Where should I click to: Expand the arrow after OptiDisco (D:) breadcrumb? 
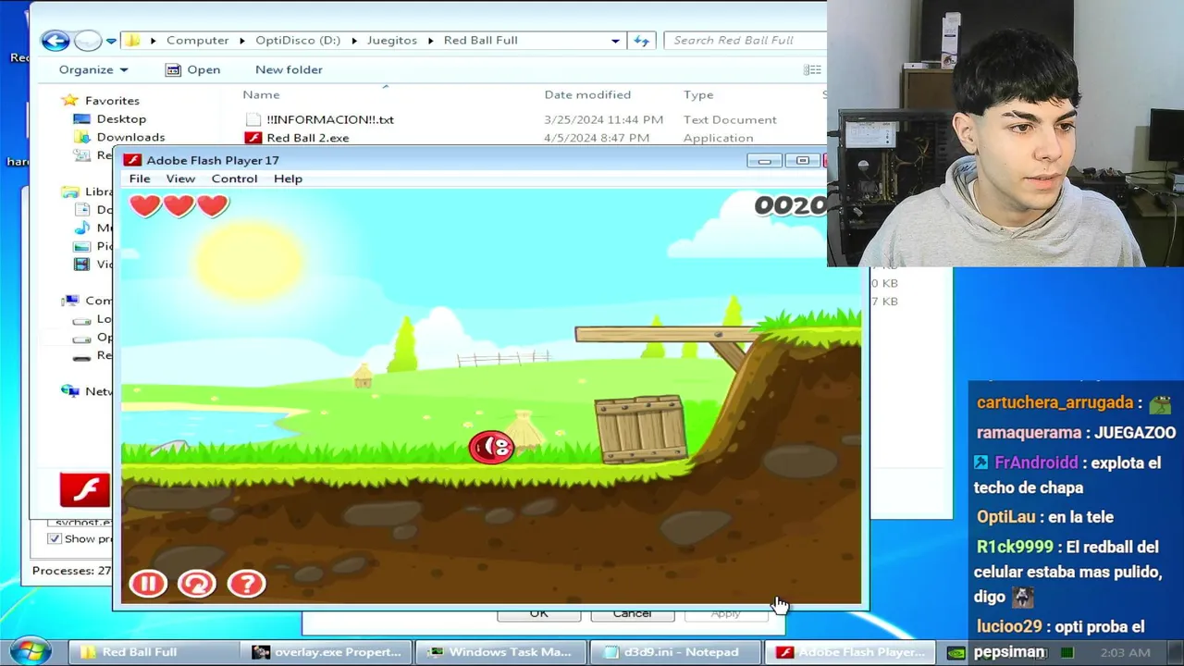point(354,41)
